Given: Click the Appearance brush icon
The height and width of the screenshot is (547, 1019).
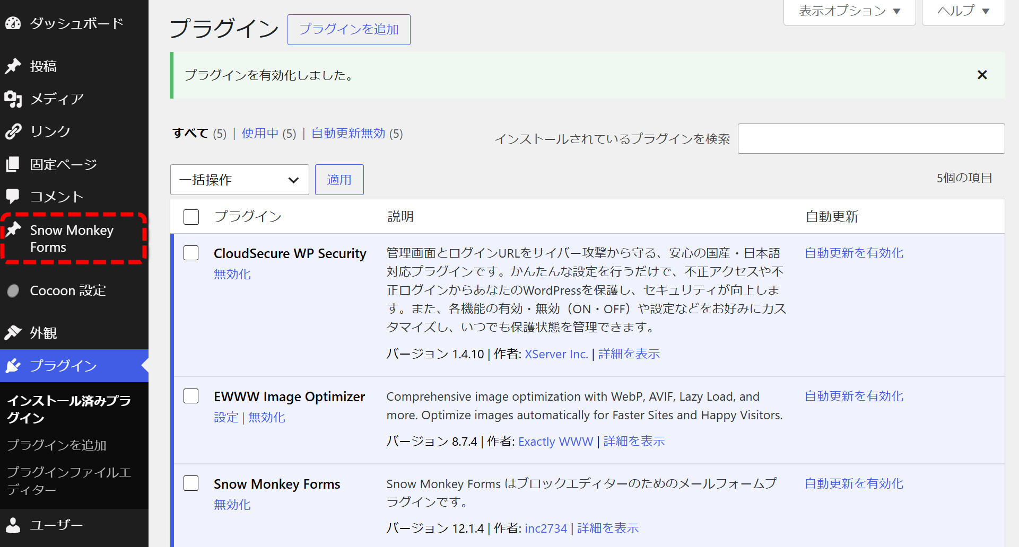Looking at the screenshot, I should point(13,333).
